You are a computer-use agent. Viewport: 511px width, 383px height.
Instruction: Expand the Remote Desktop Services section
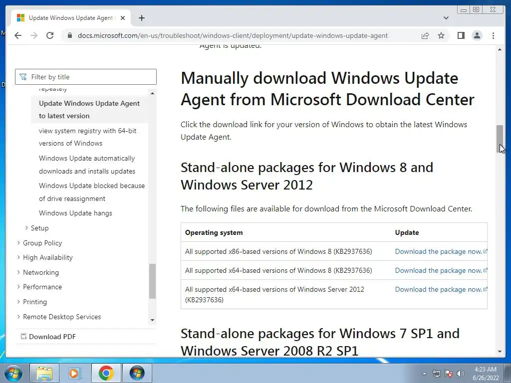point(59,317)
